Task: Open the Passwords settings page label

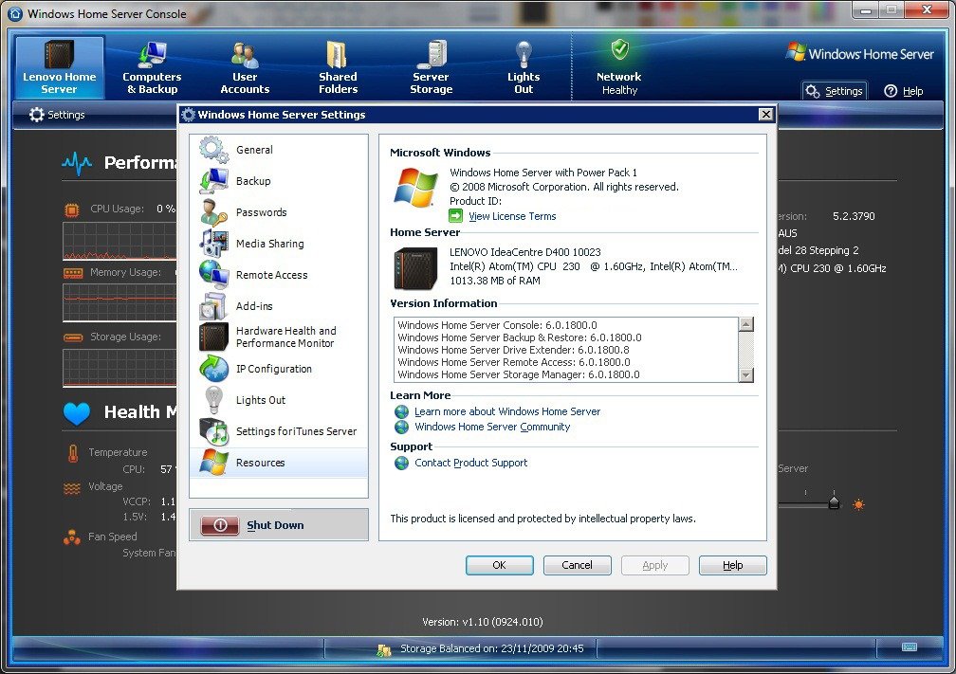Action: click(261, 212)
